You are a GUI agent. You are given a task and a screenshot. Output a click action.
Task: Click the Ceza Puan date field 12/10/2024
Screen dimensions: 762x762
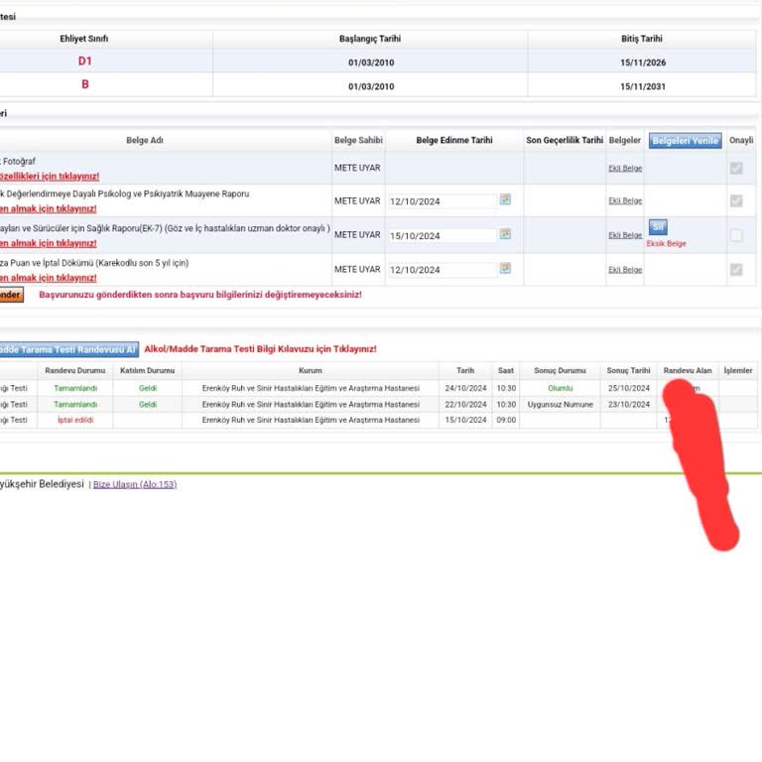(x=442, y=270)
